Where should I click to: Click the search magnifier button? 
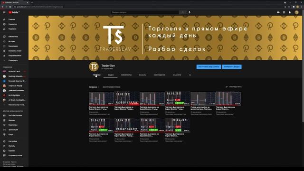[x=182, y=12]
